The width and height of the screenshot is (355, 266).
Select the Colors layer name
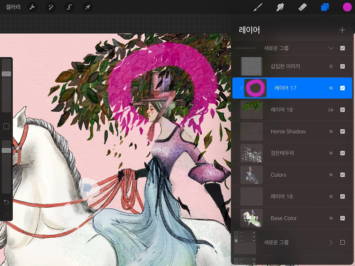coord(278,175)
